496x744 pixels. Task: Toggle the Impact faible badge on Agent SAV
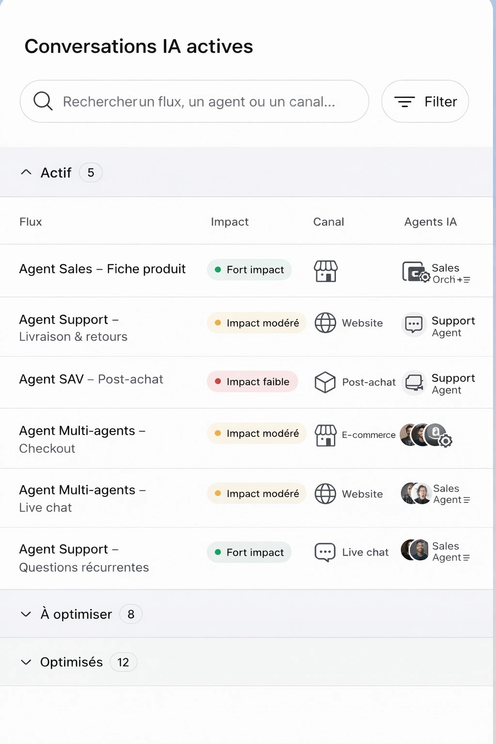pyautogui.click(x=252, y=382)
